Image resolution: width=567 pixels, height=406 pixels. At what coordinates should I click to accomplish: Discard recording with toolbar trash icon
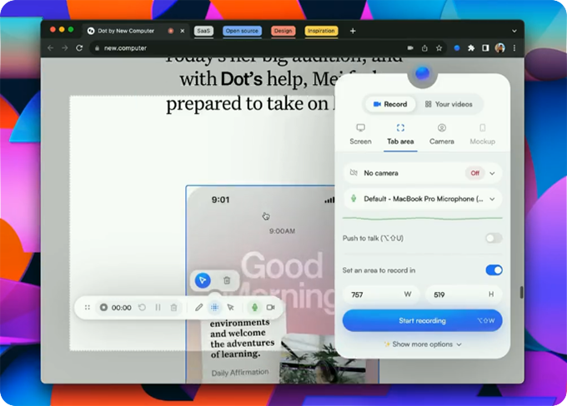click(x=174, y=308)
